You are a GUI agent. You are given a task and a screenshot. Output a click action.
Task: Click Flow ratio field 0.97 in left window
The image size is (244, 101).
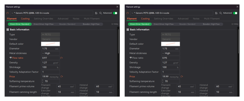[50, 58]
